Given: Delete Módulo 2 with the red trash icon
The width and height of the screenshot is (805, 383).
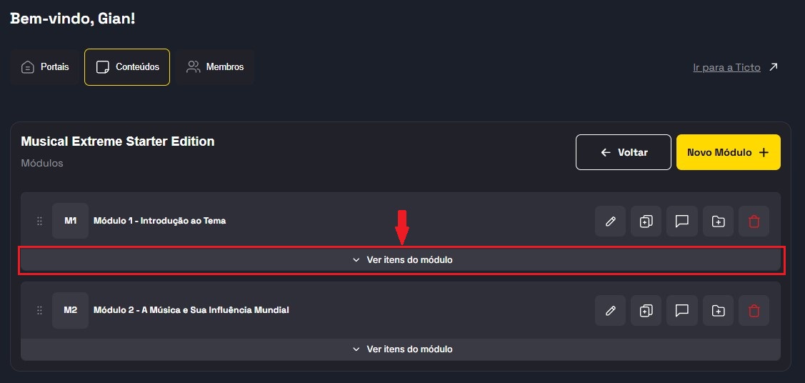Looking at the screenshot, I should (x=754, y=311).
